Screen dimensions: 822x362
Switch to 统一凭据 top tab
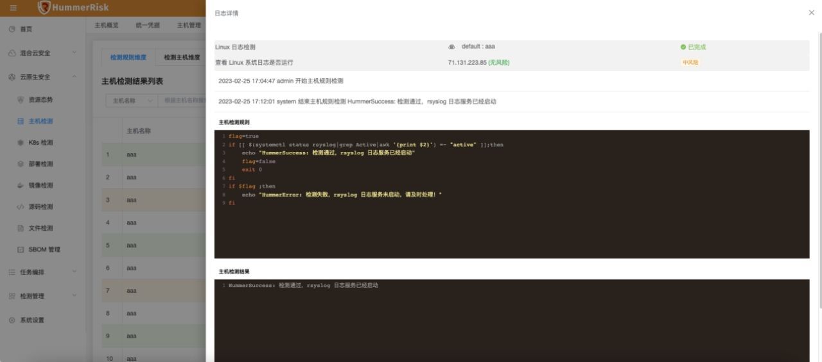click(148, 26)
